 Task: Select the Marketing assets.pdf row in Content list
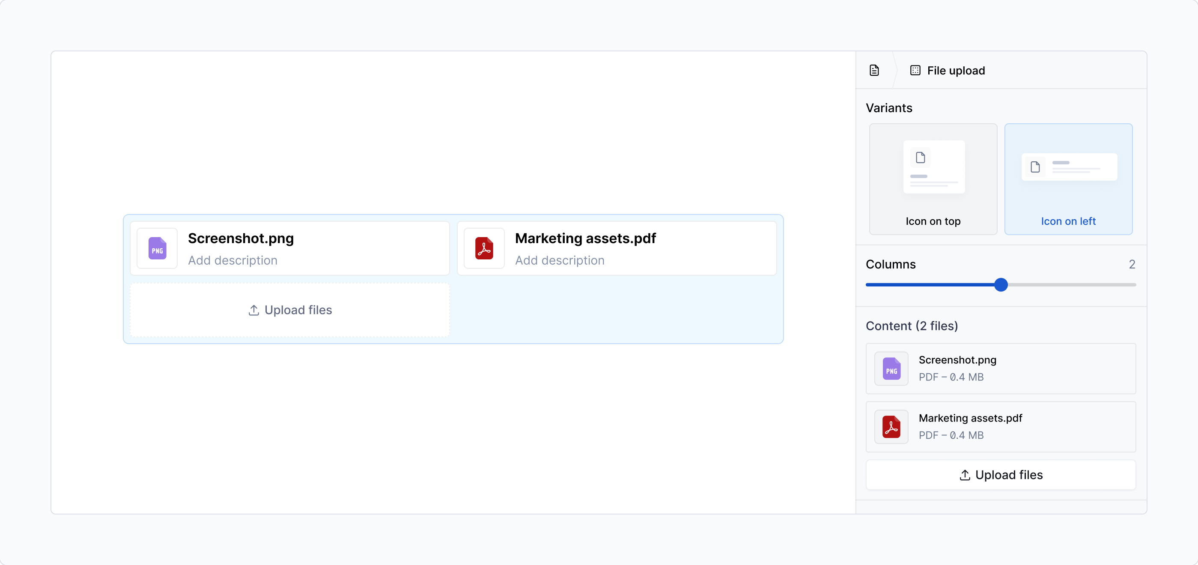click(1001, 427)
